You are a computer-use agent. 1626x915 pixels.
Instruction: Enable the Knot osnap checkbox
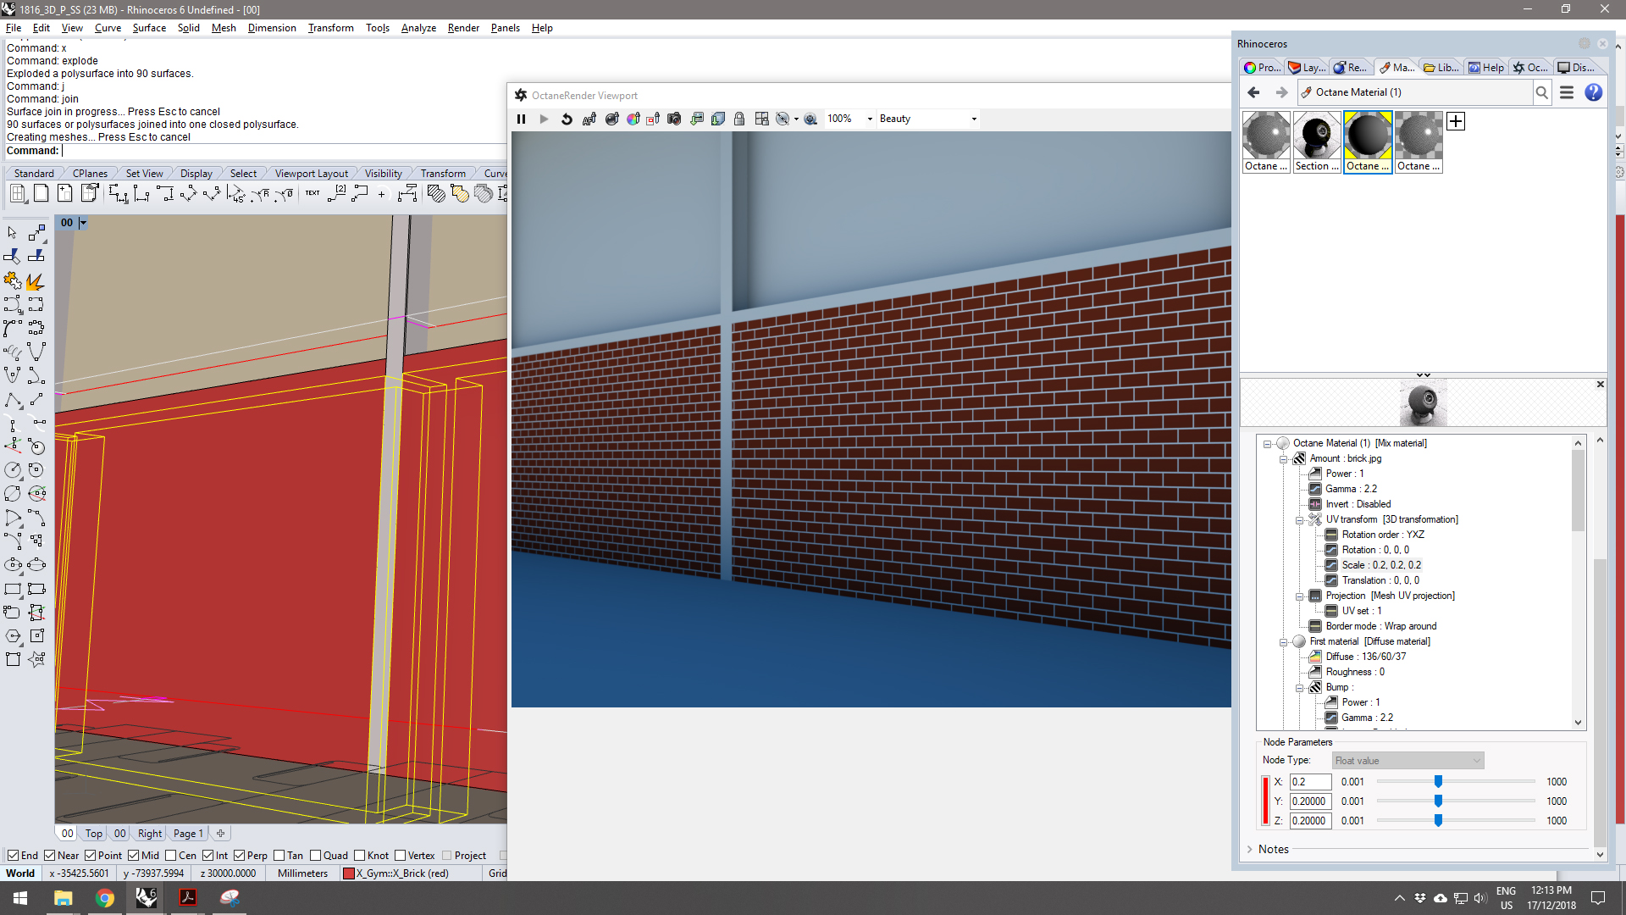point(360,856)
